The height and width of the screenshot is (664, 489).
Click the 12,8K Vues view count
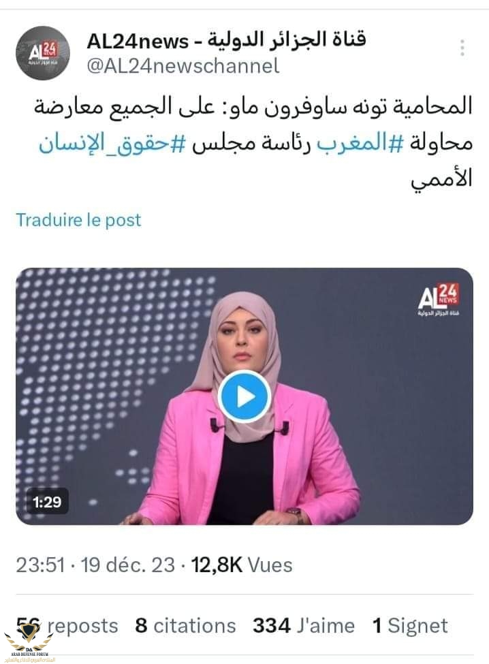[x=242, y=565]
